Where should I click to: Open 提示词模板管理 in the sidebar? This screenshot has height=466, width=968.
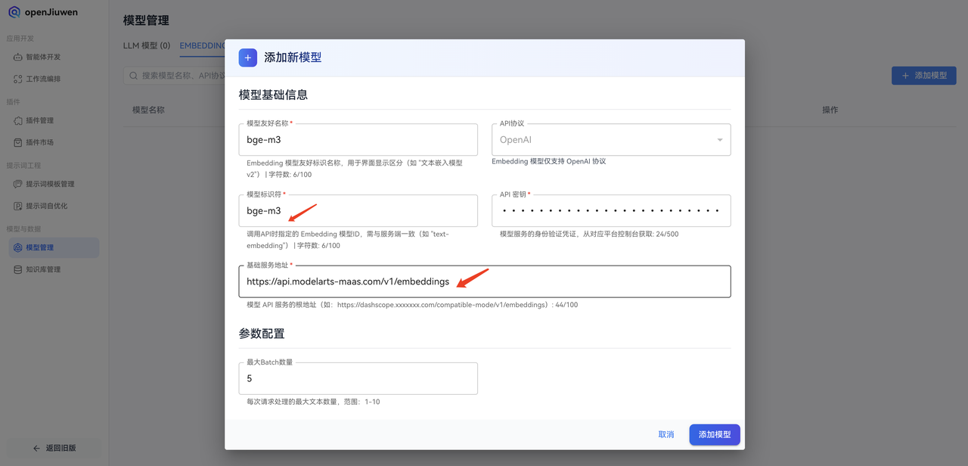pyautogui.click(x=54, y=184)
